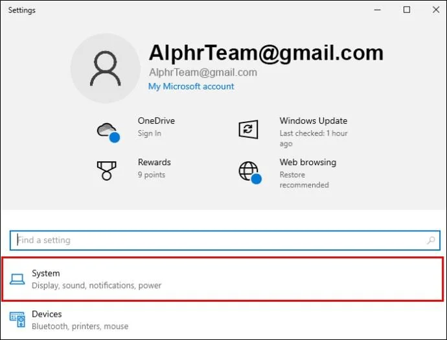Click the System laptop icon
The image size is (447, 340).
[17, 279]
